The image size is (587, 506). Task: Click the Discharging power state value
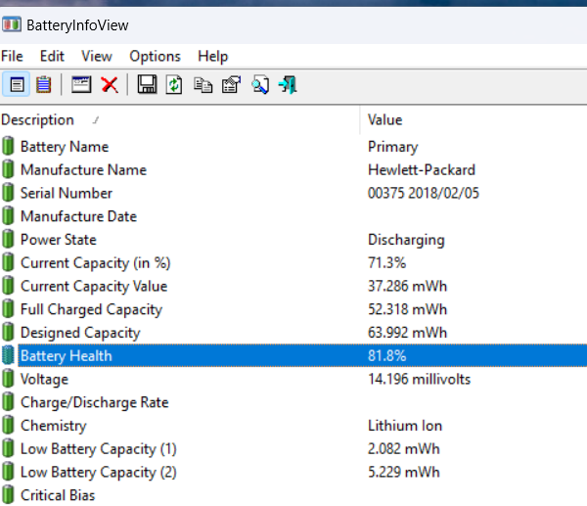[406, 240]
